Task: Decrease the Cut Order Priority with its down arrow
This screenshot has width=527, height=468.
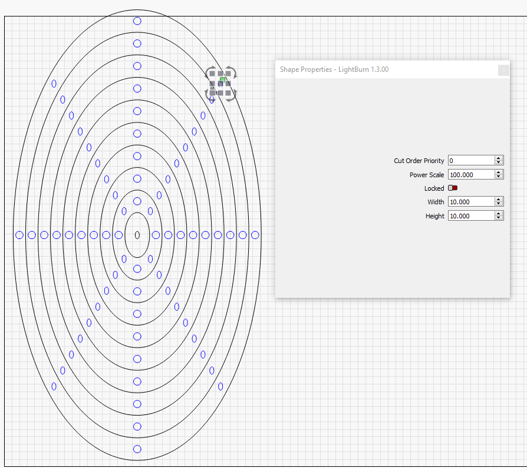Action: (x=499, y=162)
